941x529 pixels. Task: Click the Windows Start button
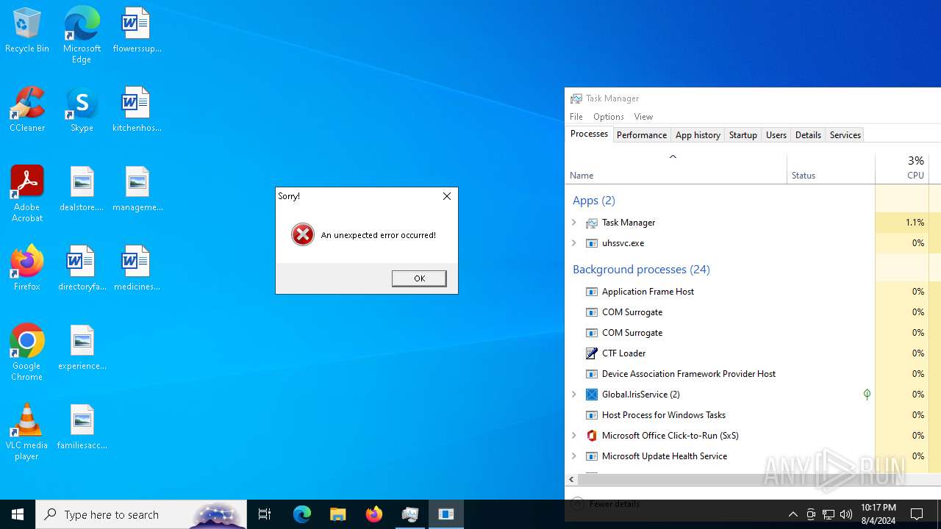18,514
